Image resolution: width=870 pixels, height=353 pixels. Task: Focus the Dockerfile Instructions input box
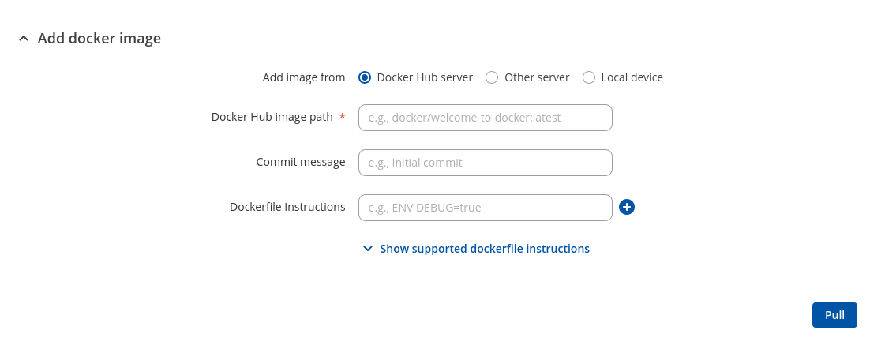(486, 208)
